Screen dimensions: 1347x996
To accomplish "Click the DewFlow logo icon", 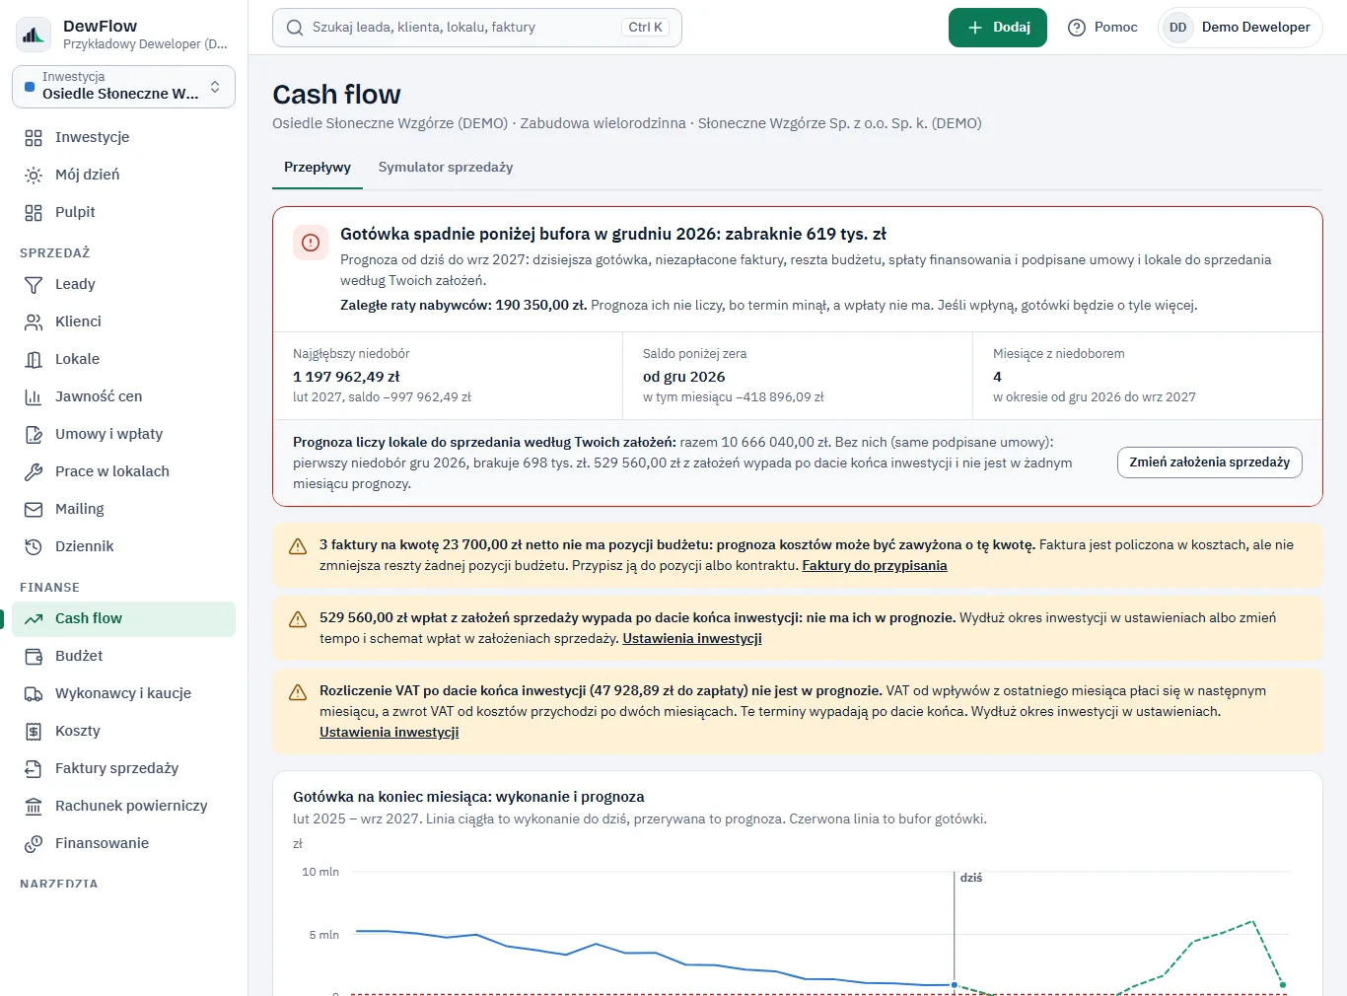I will coord(34,35).
